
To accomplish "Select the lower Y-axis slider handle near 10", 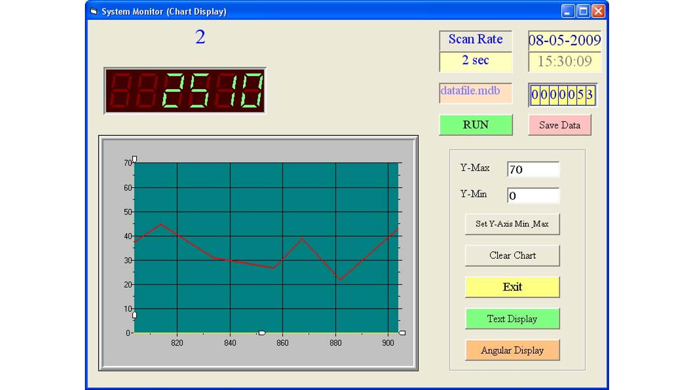I will [134, 315].
